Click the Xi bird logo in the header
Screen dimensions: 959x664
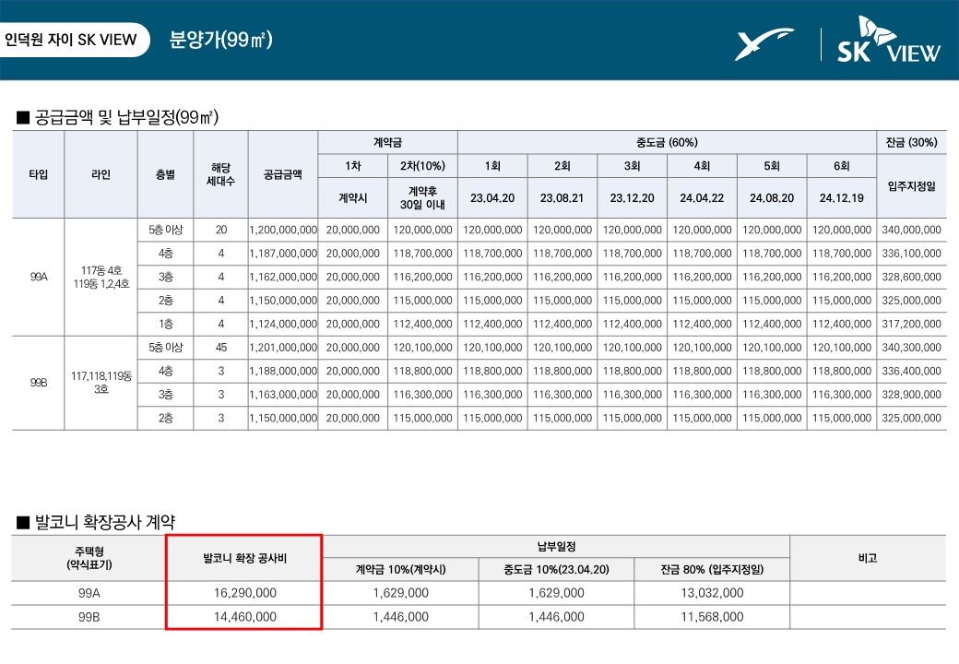coord(764,44)
